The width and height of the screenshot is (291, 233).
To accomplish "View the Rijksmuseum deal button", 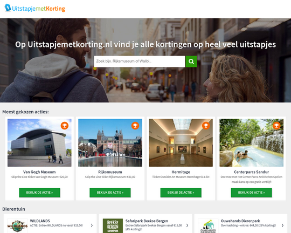I will point(110,193).
